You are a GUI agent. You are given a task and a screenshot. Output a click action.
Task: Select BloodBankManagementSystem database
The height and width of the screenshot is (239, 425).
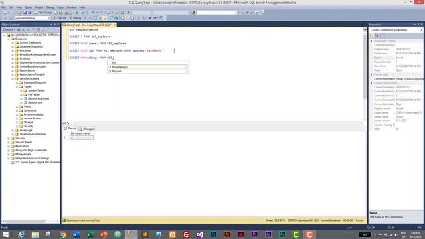[38, 54]
